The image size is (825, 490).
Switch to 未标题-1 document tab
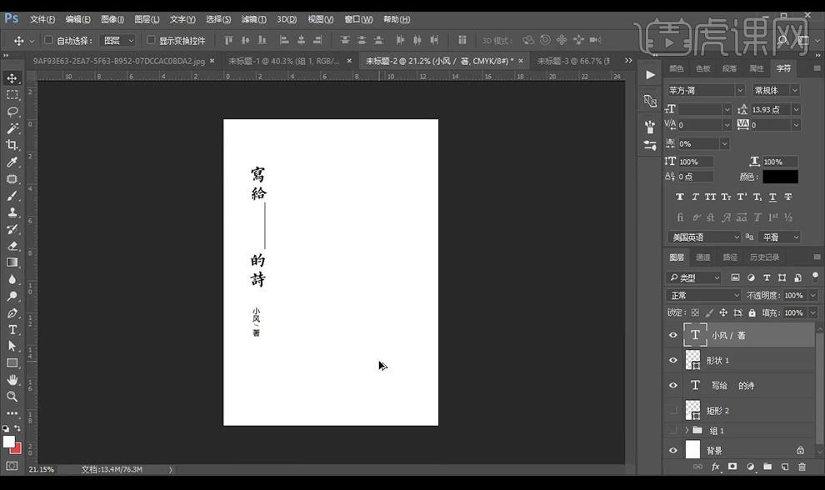(283, 61)
